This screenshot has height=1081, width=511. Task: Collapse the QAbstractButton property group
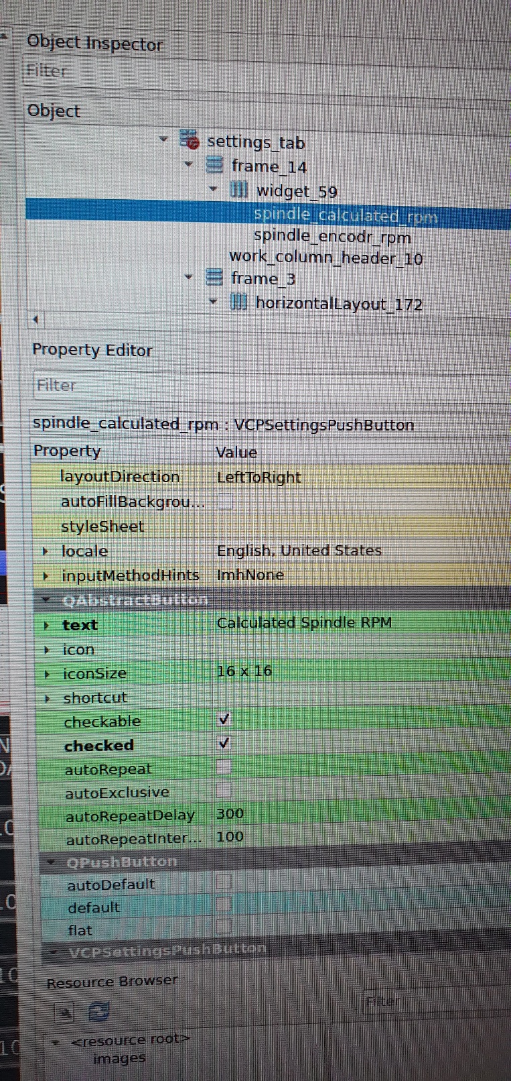(46, 600)
